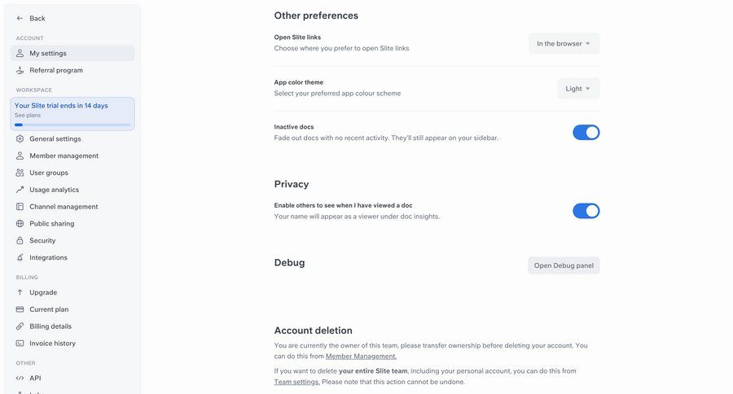Click the back arrow icon
The width and height of the screenshot is (733, 394).
[x=20, y=18]
